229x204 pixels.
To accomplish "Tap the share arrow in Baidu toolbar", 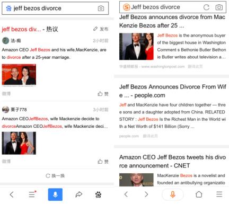I will 79,194.
